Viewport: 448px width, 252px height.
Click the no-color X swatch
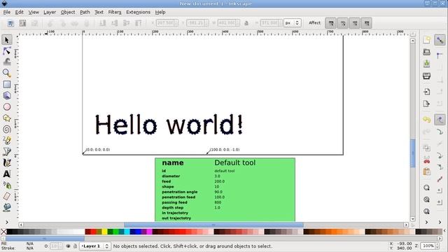click(3, 232)
